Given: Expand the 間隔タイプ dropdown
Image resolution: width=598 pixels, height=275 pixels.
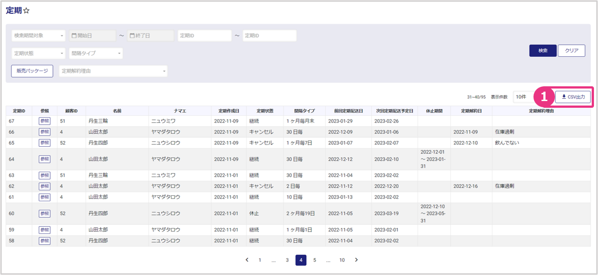Looking at the screenshot, I should pos(96,53).
